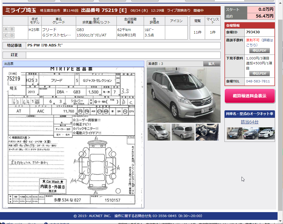Select the interior steering wheel thumbnail
Viewport: 283px width, 224px height.
click(207, 132)
